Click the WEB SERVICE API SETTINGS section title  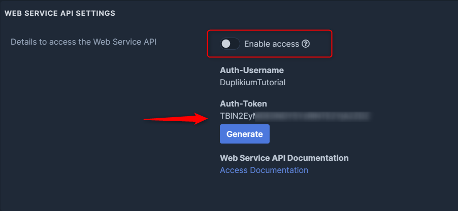point(60,13)
